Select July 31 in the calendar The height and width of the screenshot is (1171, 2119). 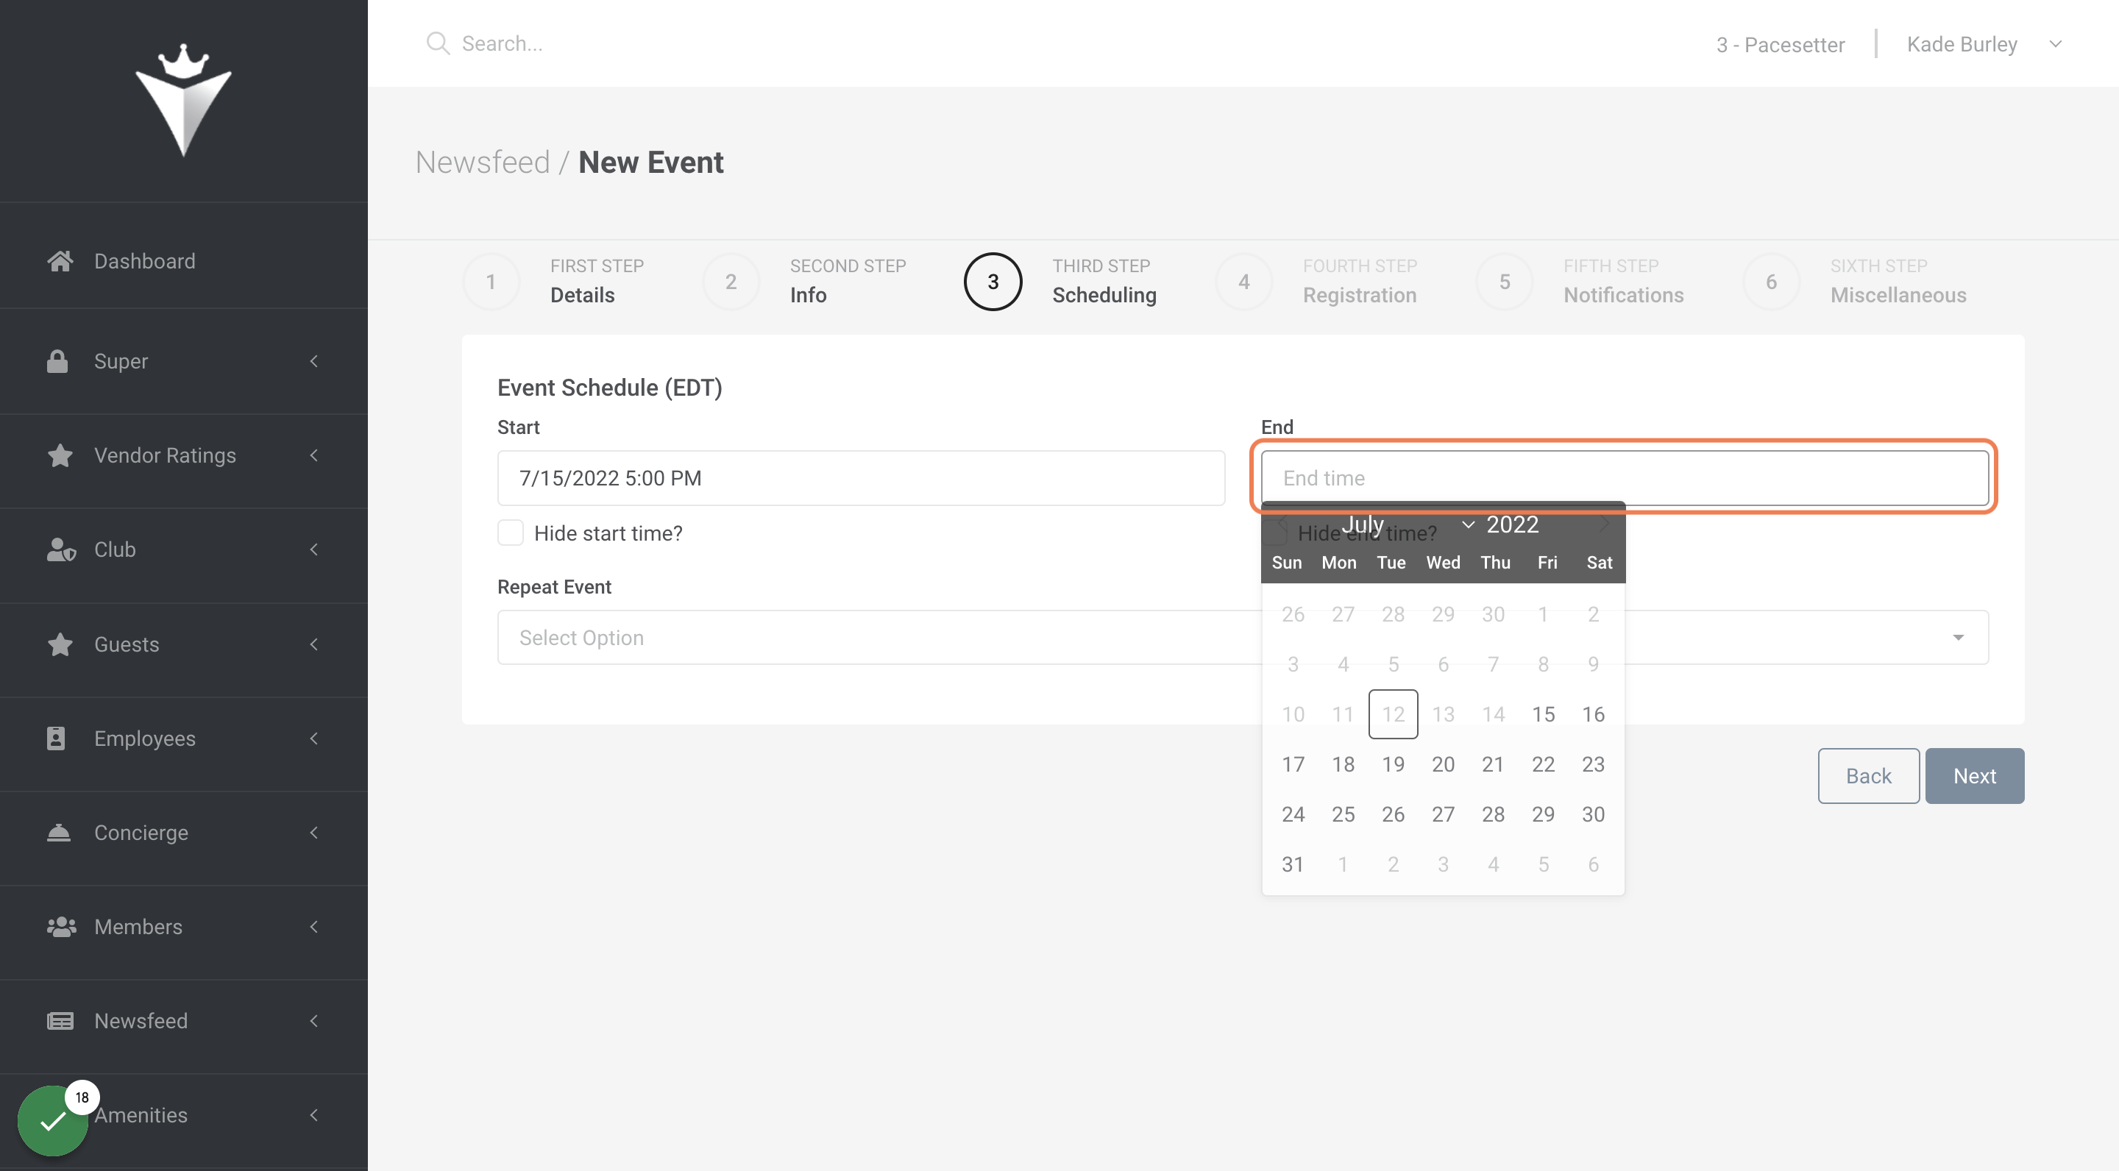[x=1292, y=864]
